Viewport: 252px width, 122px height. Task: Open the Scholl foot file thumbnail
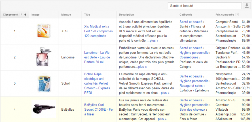[44, 83]
